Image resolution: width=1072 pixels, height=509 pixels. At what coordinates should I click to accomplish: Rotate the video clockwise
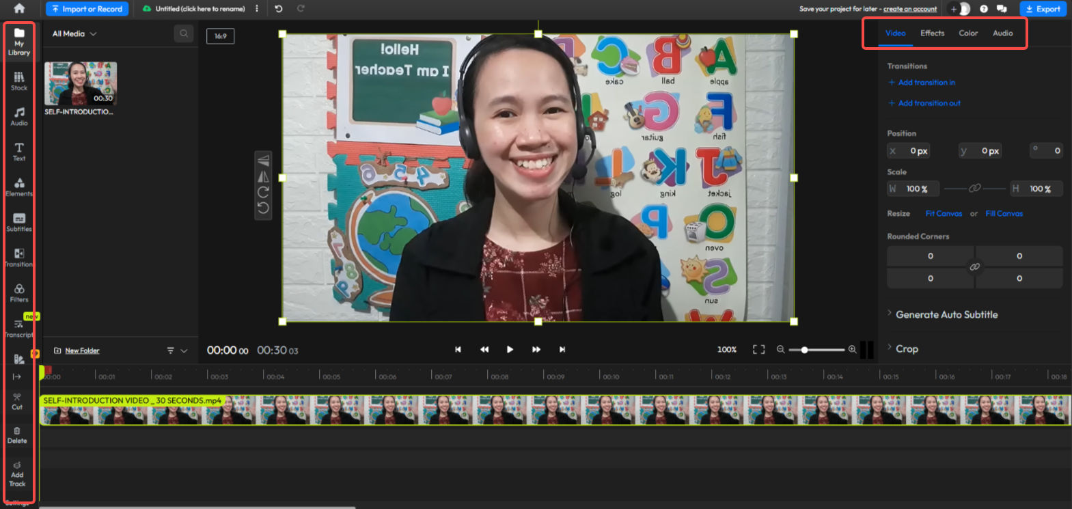[263, 192]
